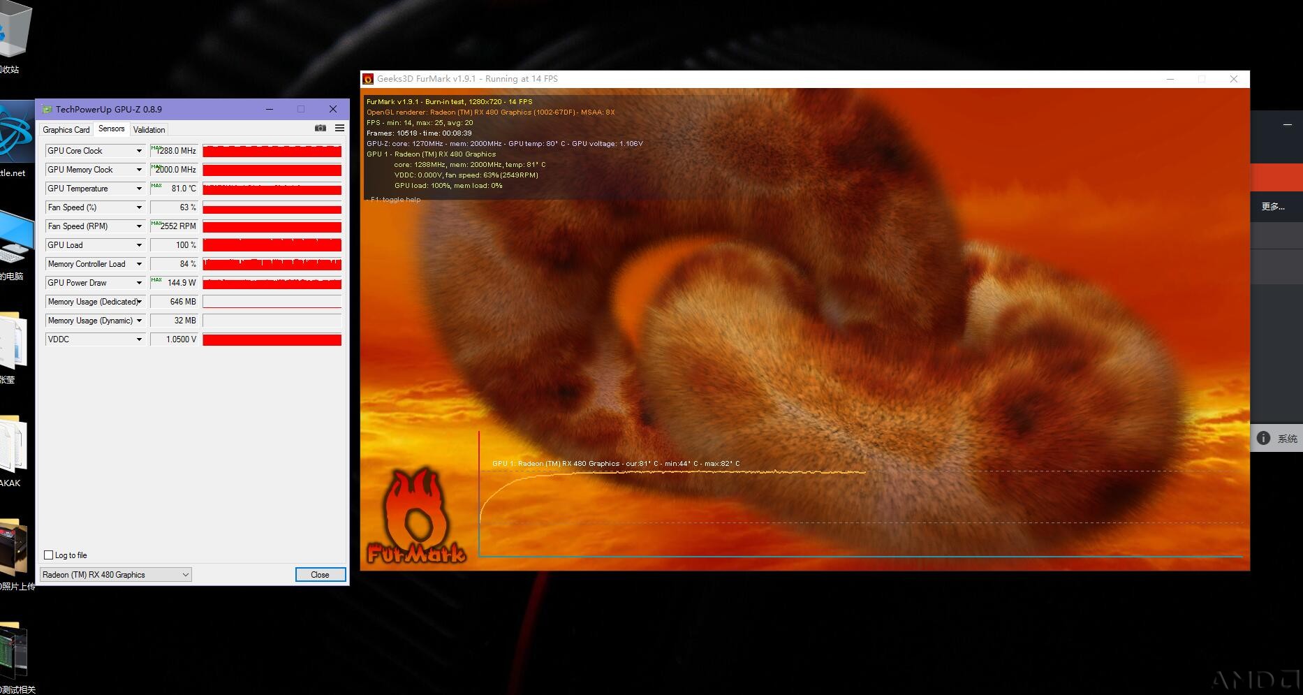The height and width of the screenshot is (695, 1303).
Task: Click GPU Temperature history graph
Action: pyautogui.click(x=272, y=189)
